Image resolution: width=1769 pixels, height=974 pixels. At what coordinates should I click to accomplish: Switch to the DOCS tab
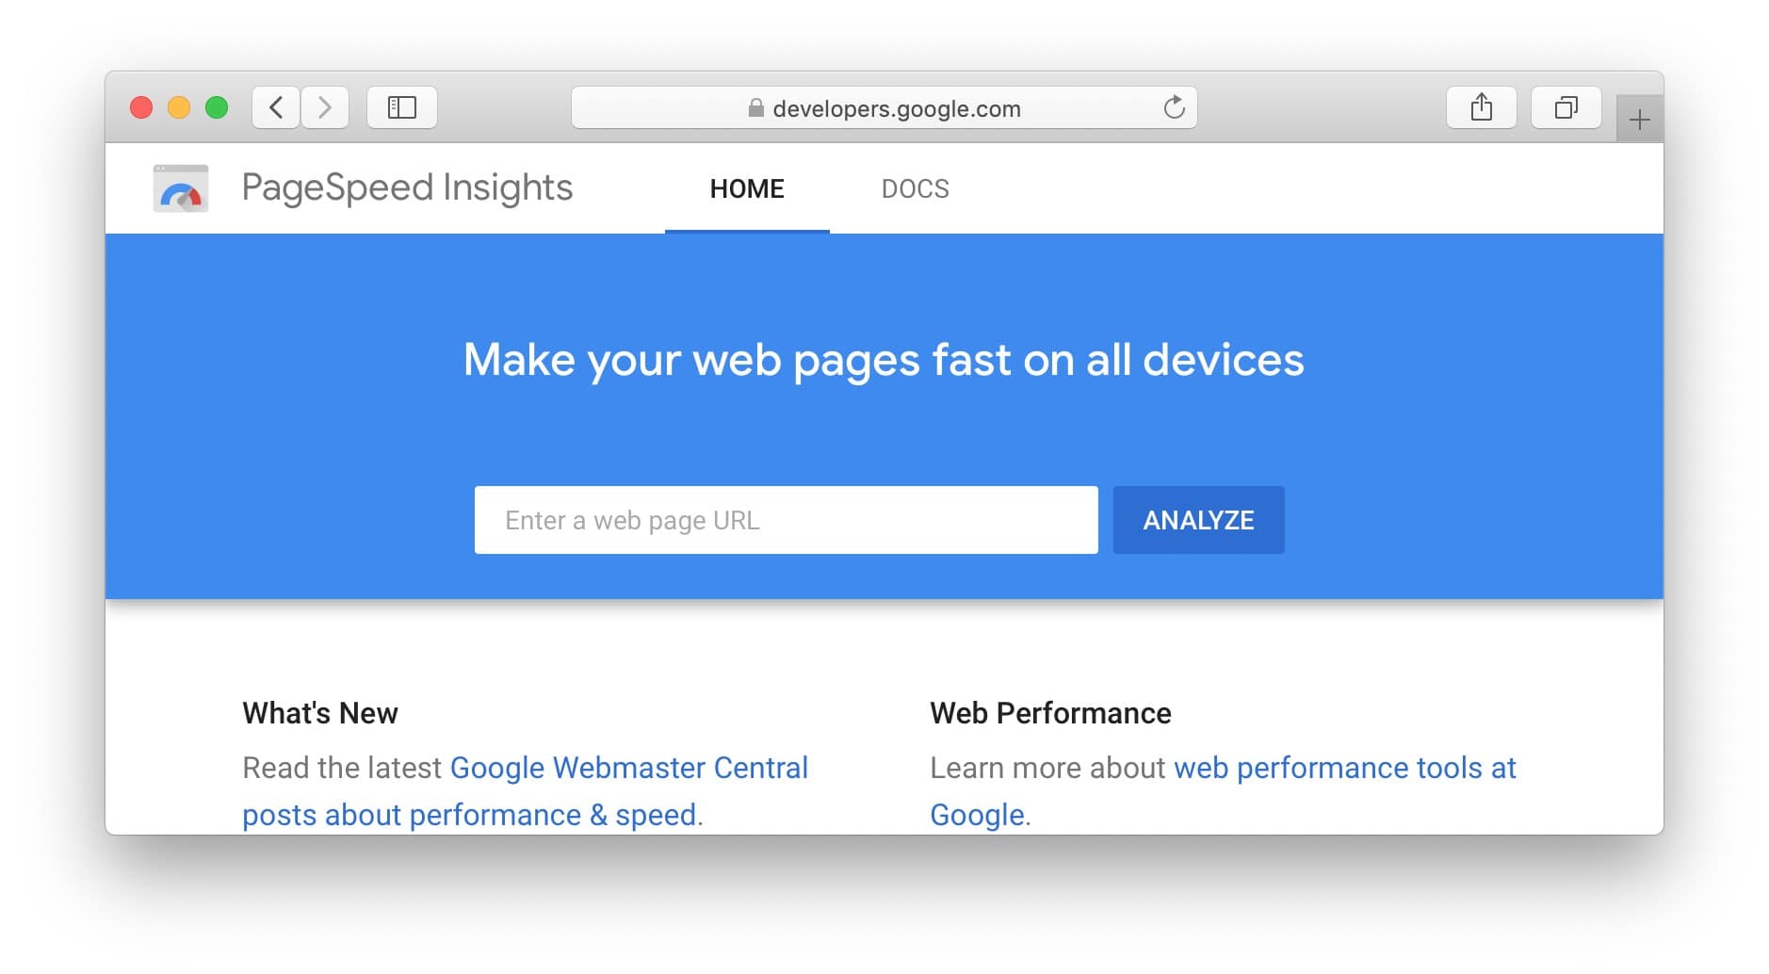(x=915, y=188)
